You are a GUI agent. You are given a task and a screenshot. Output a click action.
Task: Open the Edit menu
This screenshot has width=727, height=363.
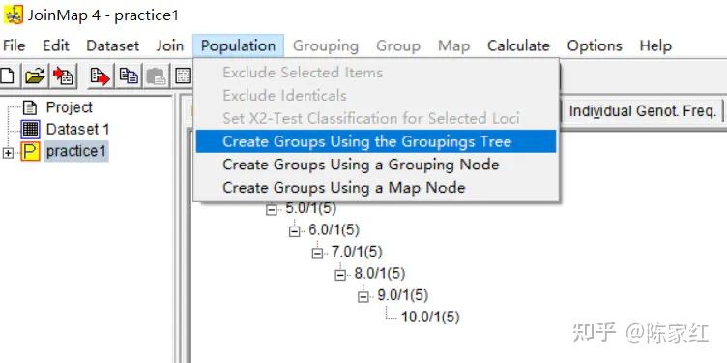coord(56,45)
